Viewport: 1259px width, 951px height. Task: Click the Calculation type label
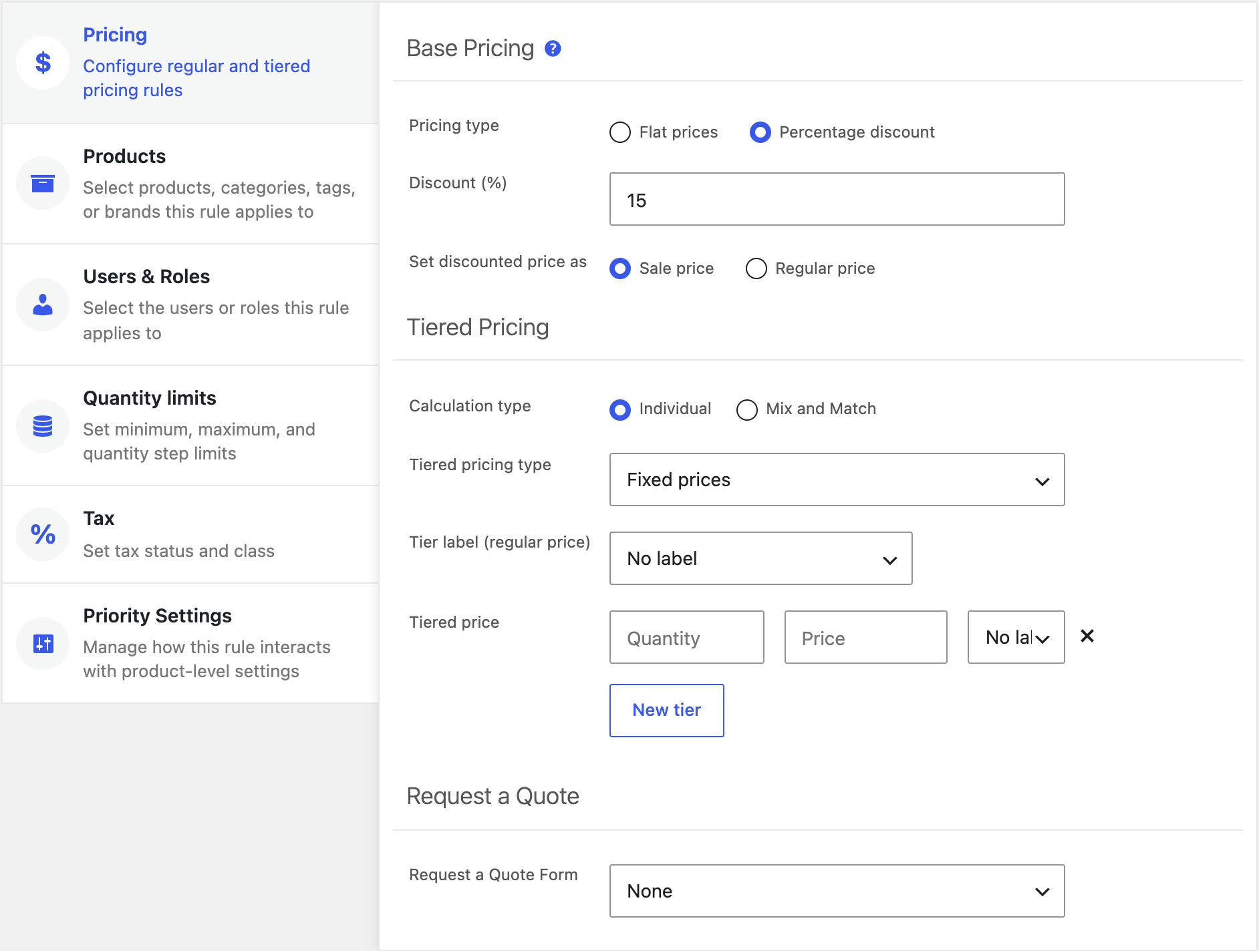pos(470,406)
